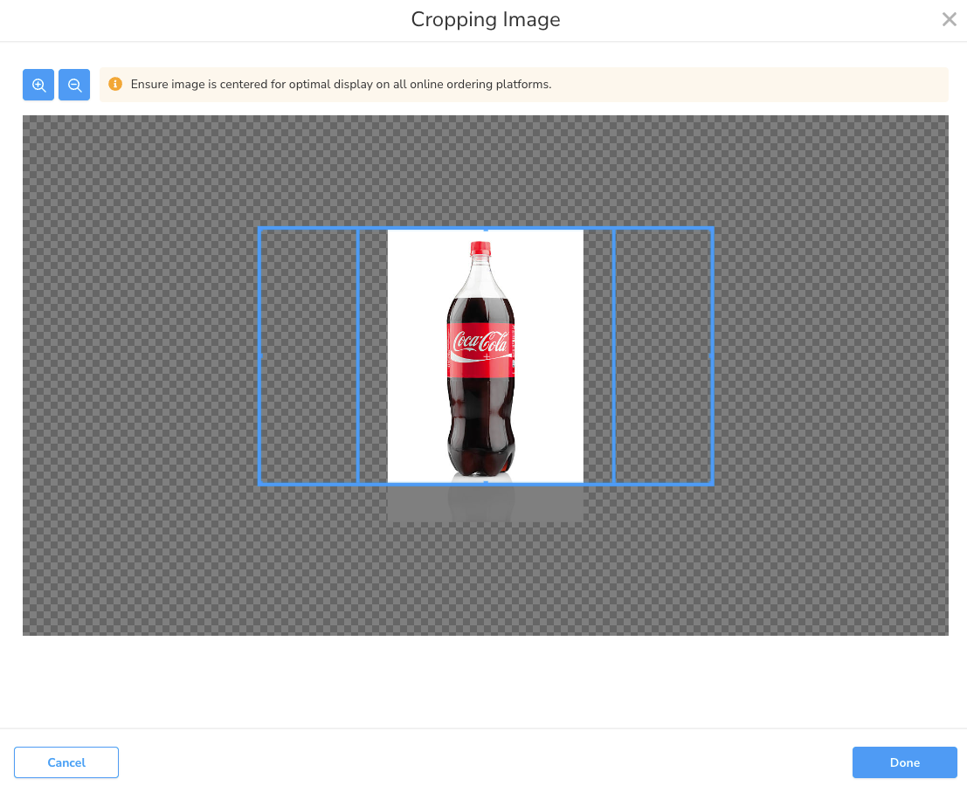Click the red bottle cap
This screenshot has height=786, width=967.
(x=481, y=248)
